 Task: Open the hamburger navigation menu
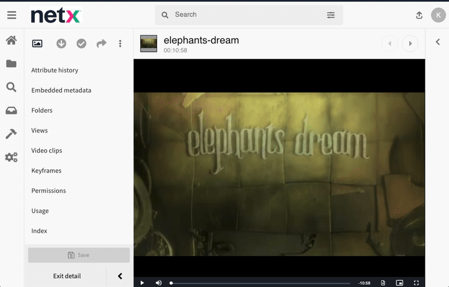click(x=12, y=15)
